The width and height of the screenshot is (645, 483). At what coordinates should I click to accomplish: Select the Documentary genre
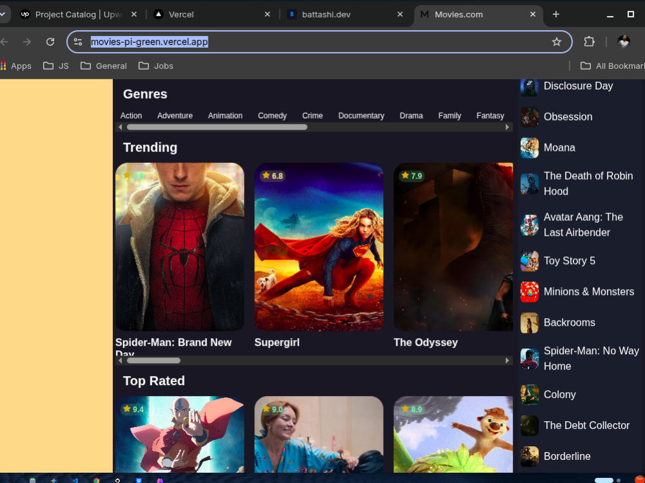(361, 115)
